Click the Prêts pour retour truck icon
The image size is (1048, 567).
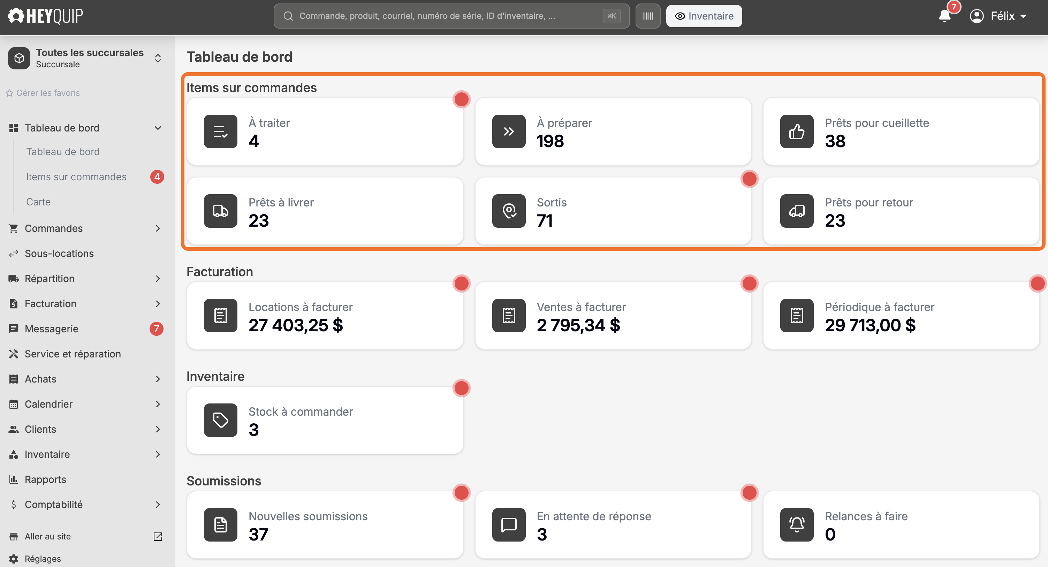pos(797,211)
